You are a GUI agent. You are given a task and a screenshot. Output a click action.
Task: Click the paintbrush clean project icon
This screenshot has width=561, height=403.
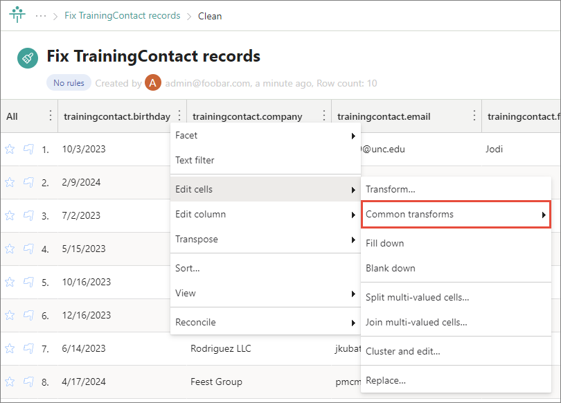point(28,58)
